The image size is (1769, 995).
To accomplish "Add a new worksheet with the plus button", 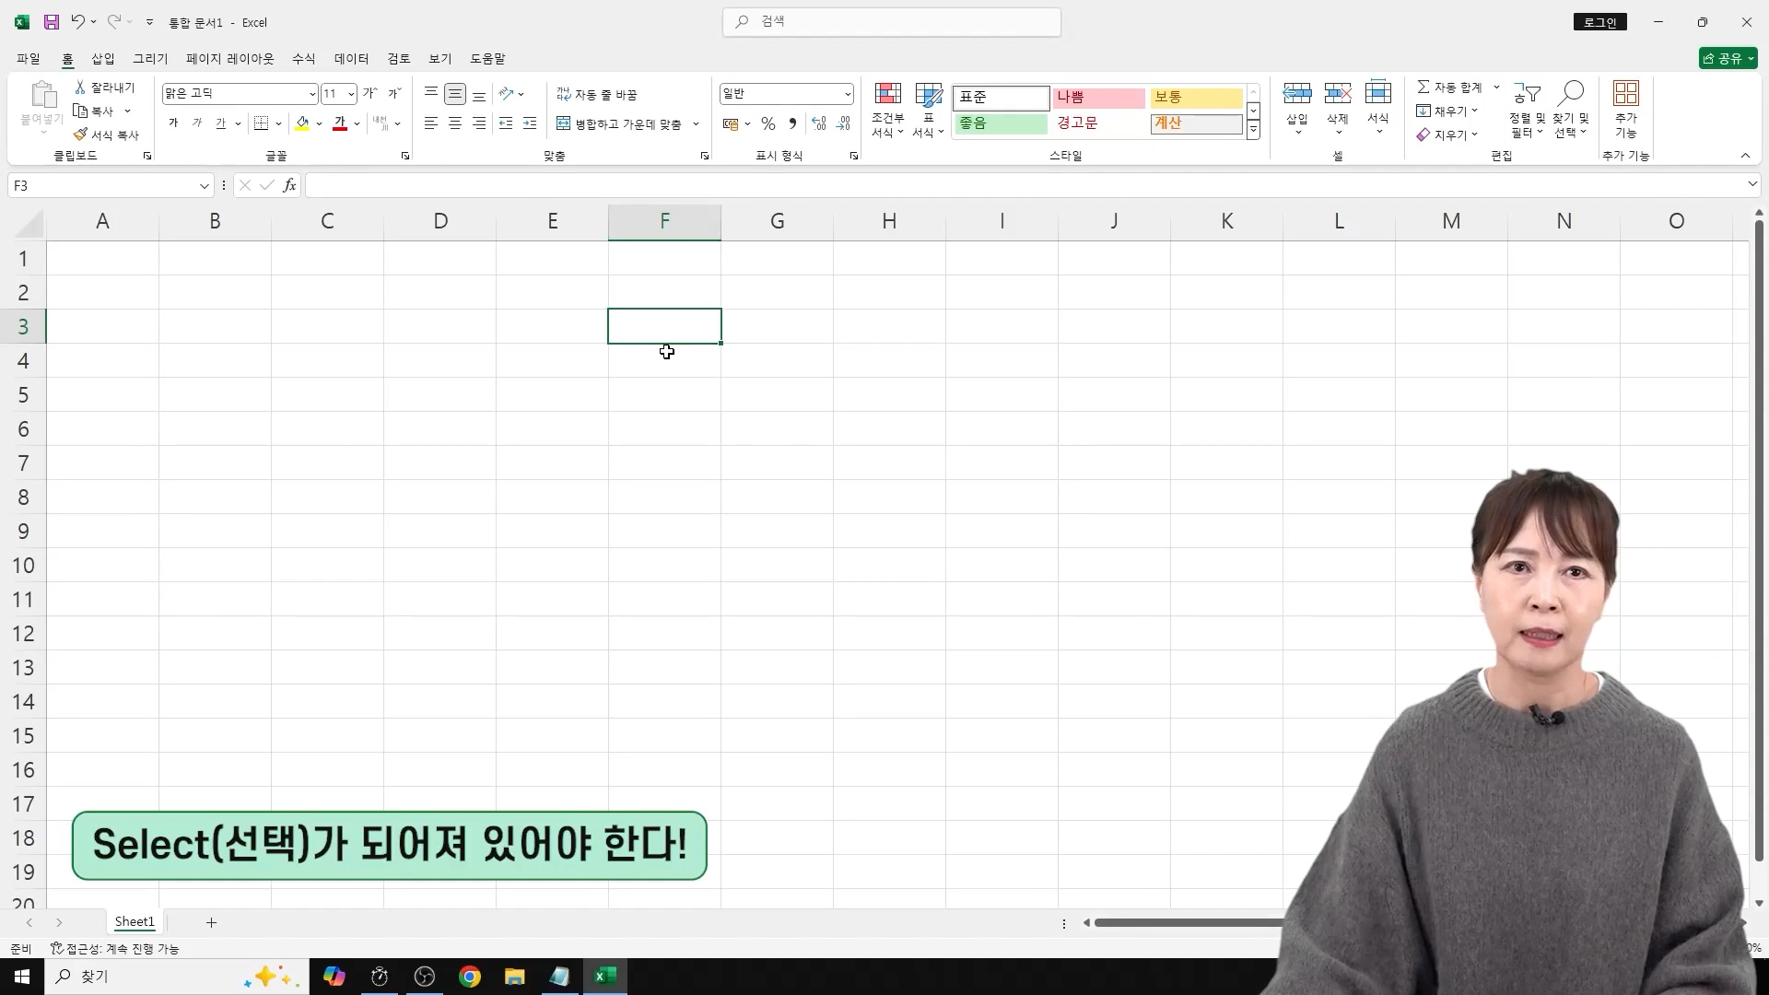I will (x=210, y=922).
